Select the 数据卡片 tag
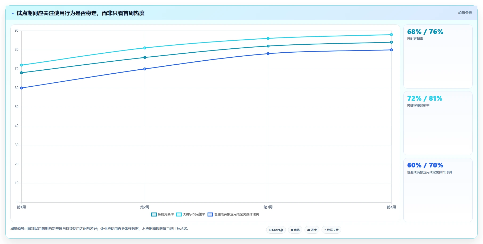483x244 pixels. [x=331, y=230]
